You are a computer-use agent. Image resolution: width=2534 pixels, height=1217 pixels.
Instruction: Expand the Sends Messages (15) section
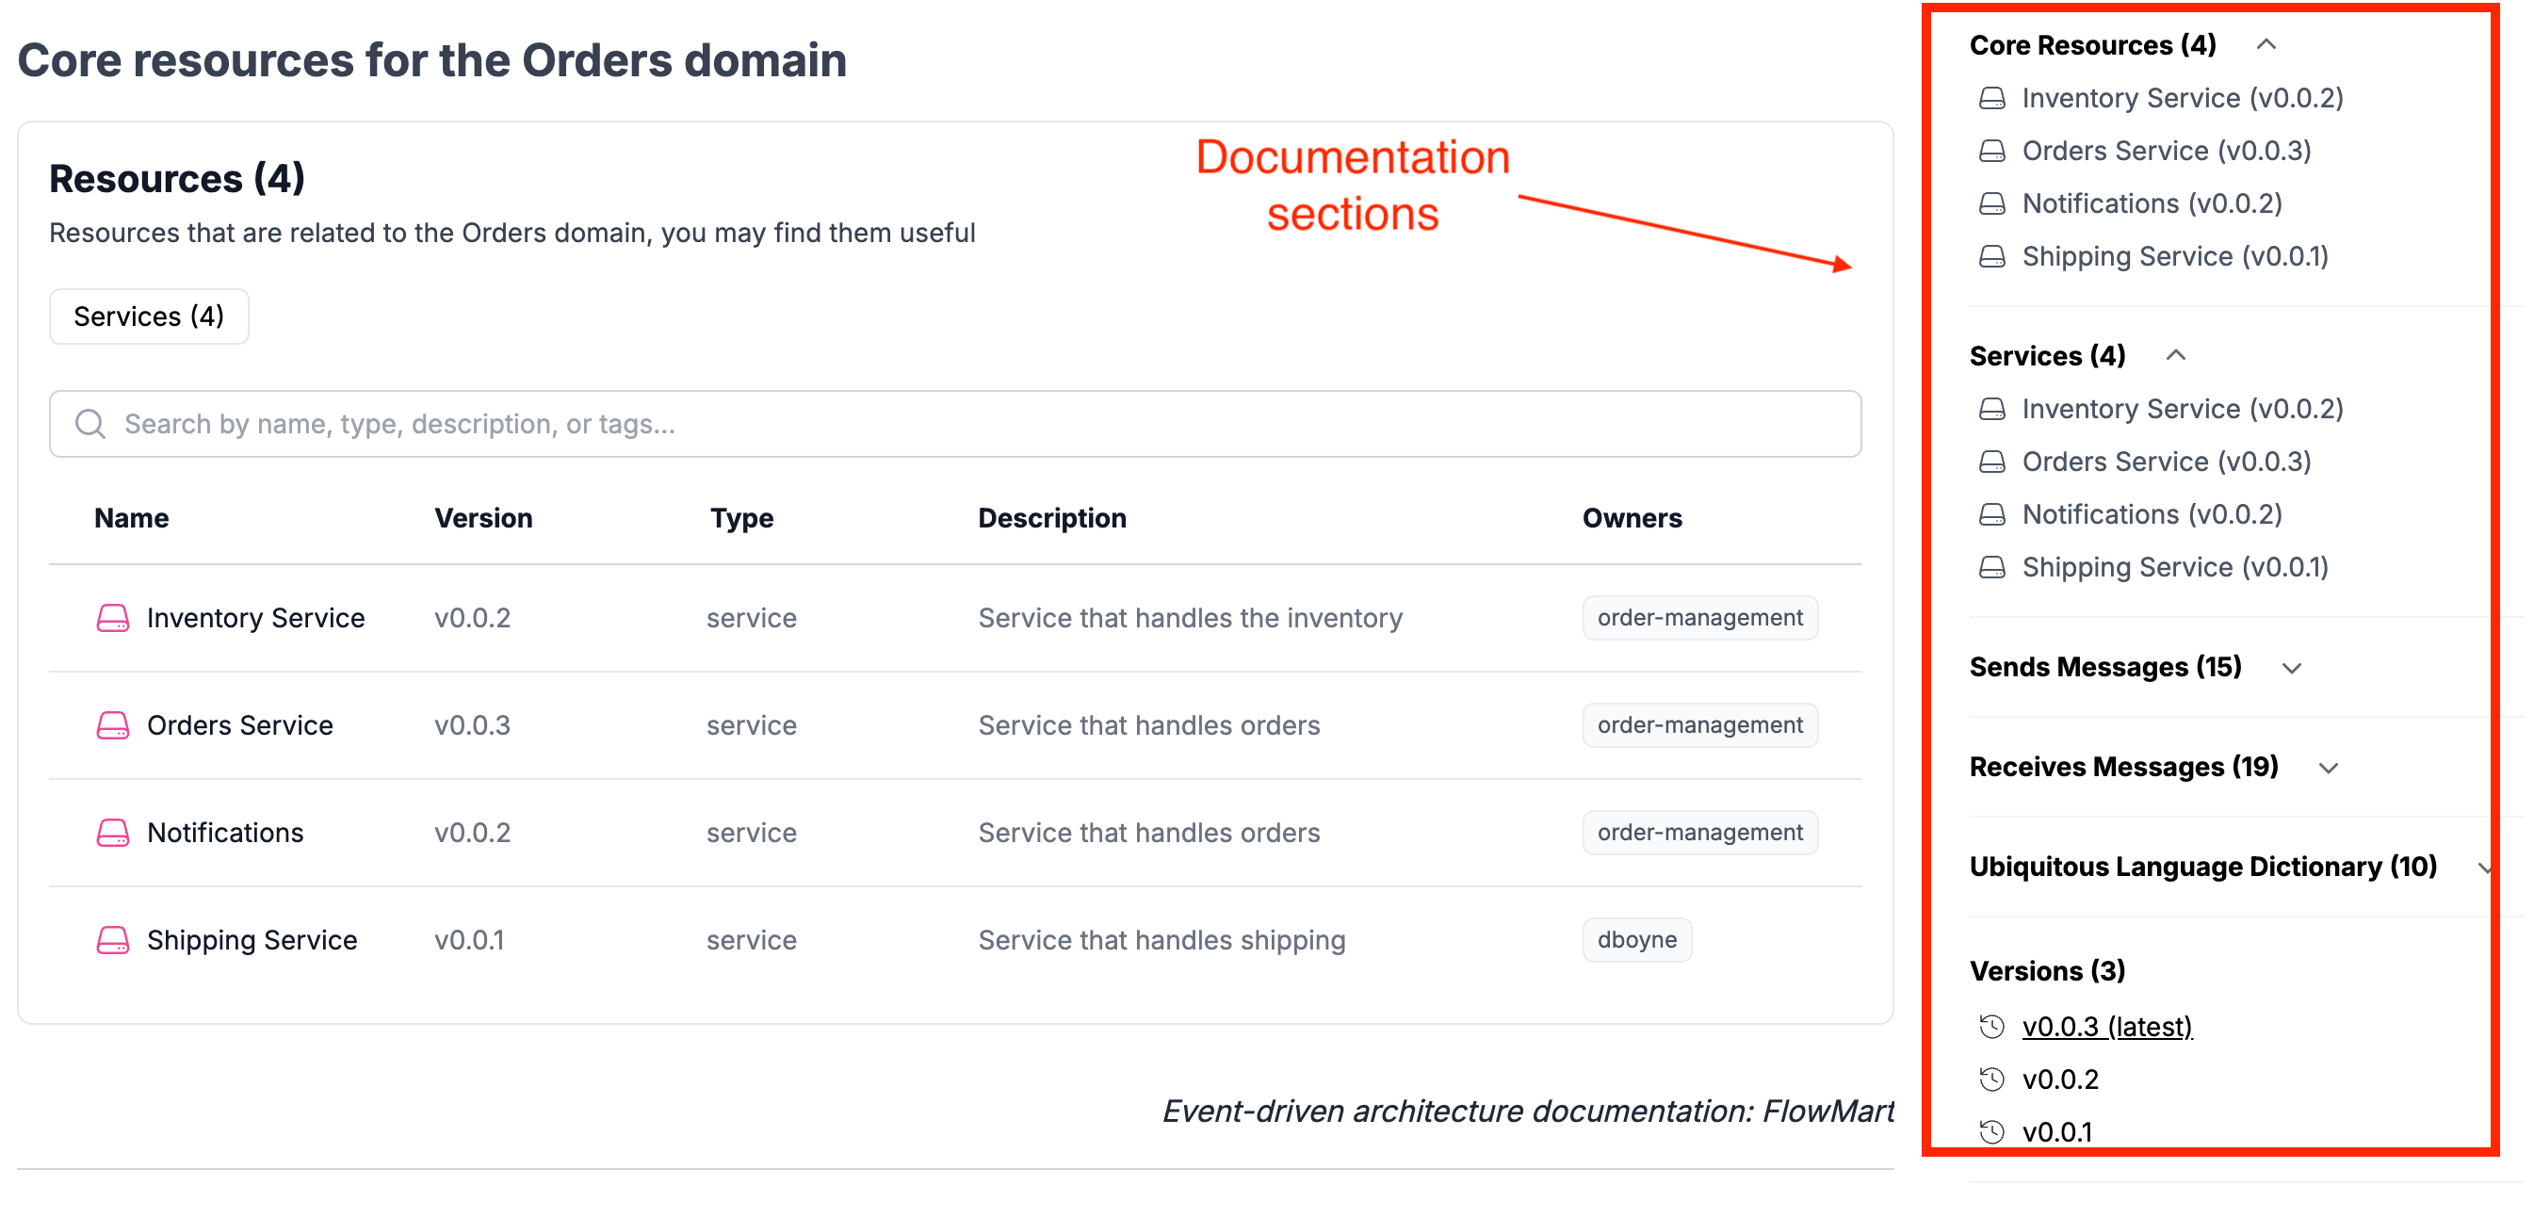tap(2292, 667)
